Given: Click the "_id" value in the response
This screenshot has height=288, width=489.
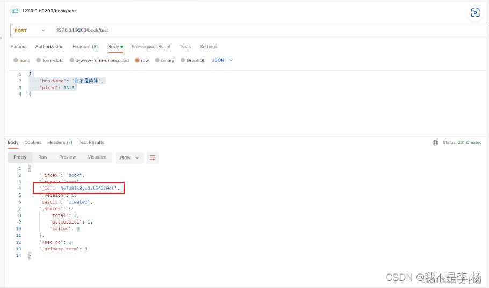Looking at the screenshot, I should [87, 188].
